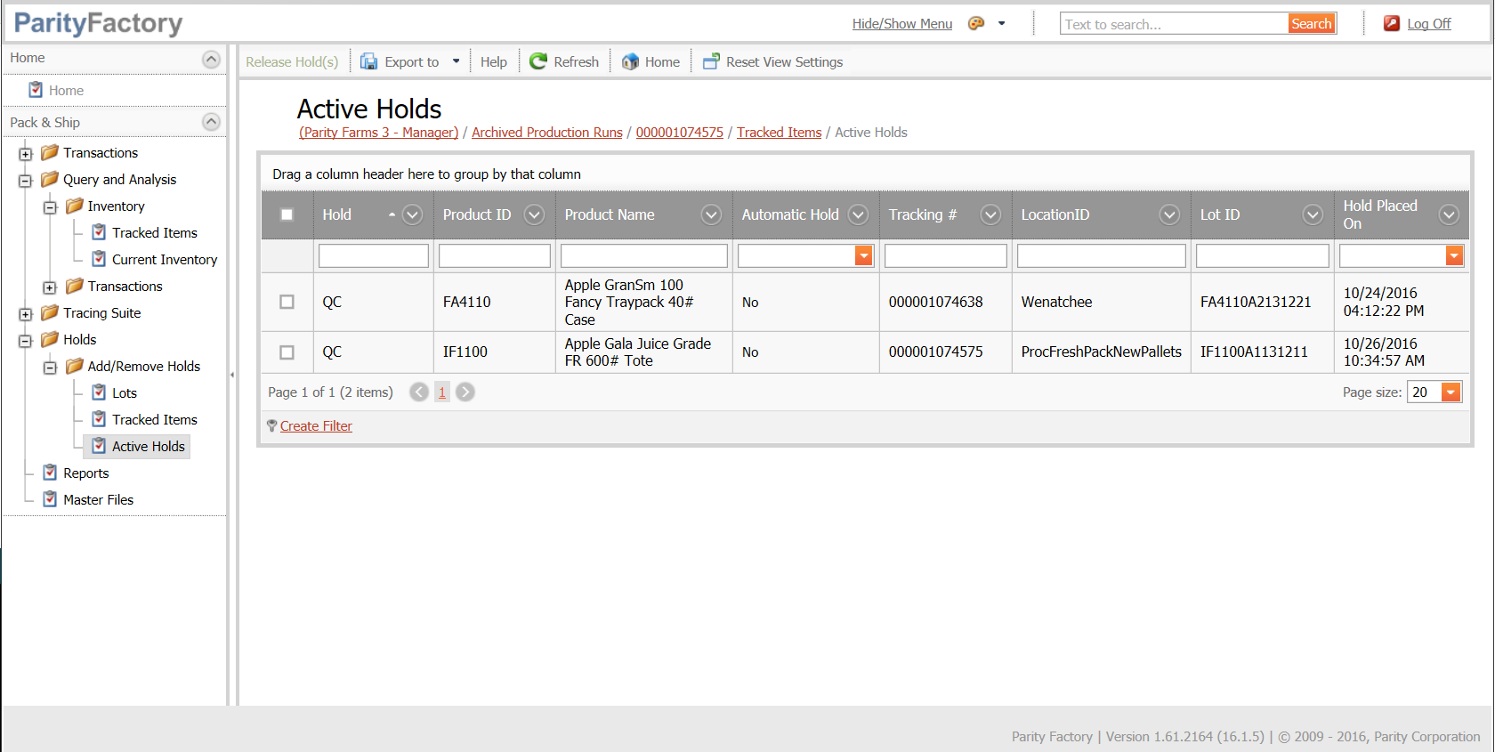Click the Log Off icon
The width and height of the screenshot is (1495, 752).
click(x=1392, y=24)
